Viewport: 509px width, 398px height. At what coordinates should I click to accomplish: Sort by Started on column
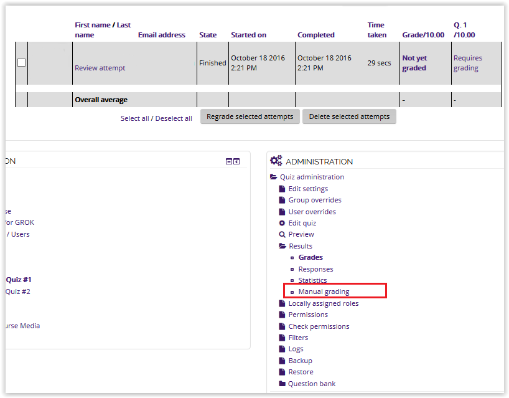coord(249,35)
